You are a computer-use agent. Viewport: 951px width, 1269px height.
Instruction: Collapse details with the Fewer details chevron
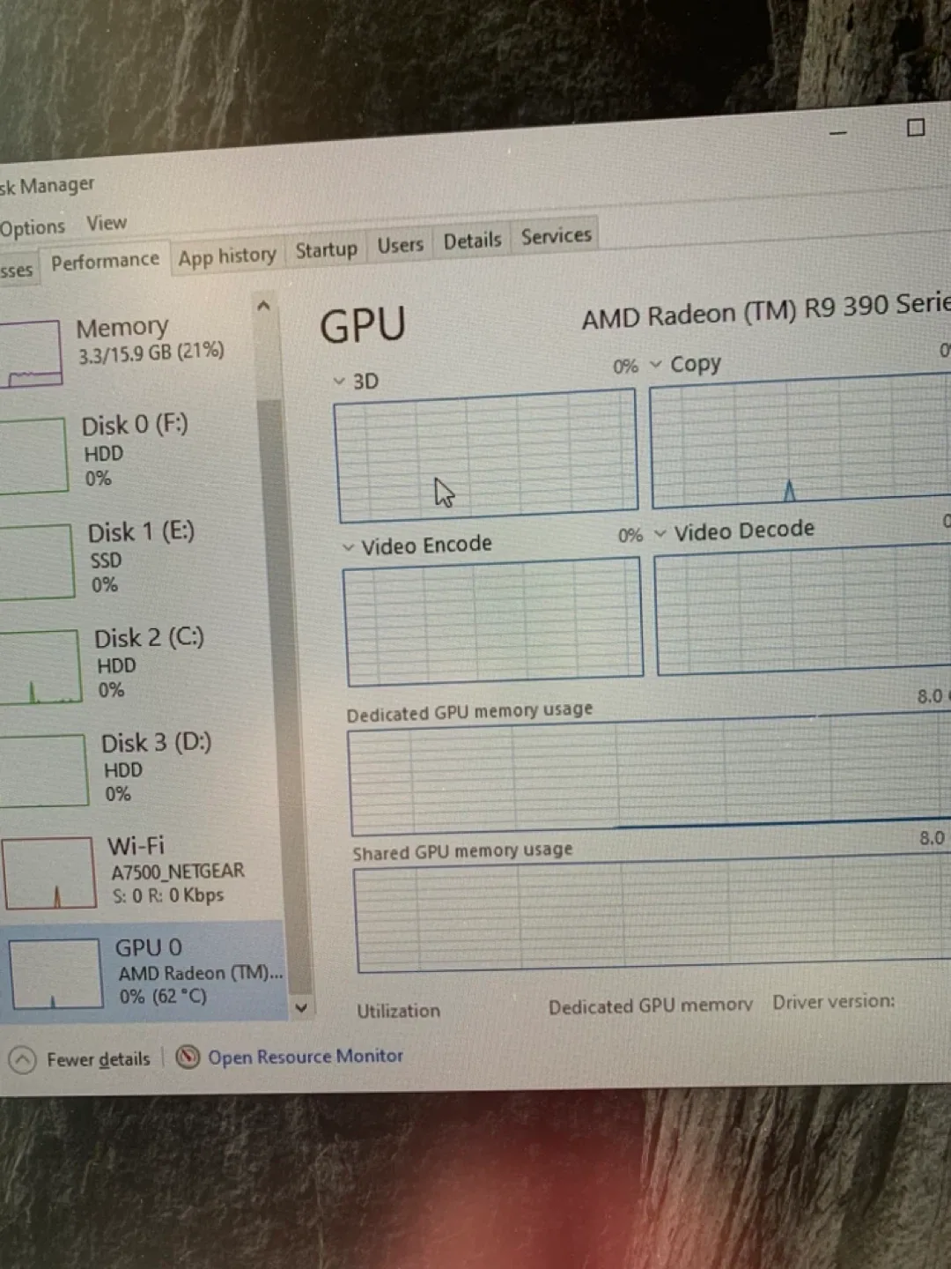pos(23,1058)
